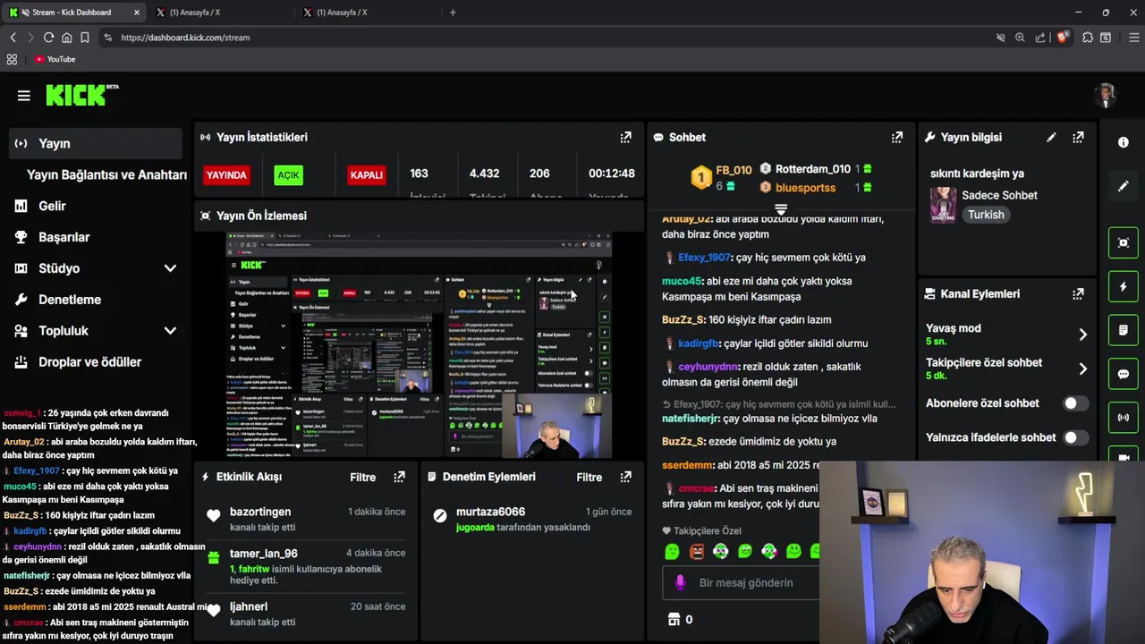Toggle the stream preview widget icon in sidebar

tap(1124, 242)
